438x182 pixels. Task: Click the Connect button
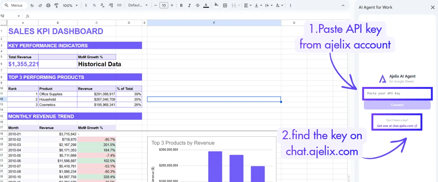[397, 105]
